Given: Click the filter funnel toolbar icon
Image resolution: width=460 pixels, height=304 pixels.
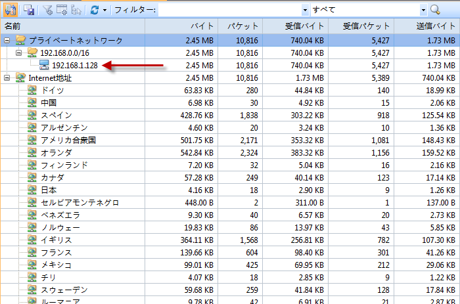Looking at the screenshot, I should (47, 10).
